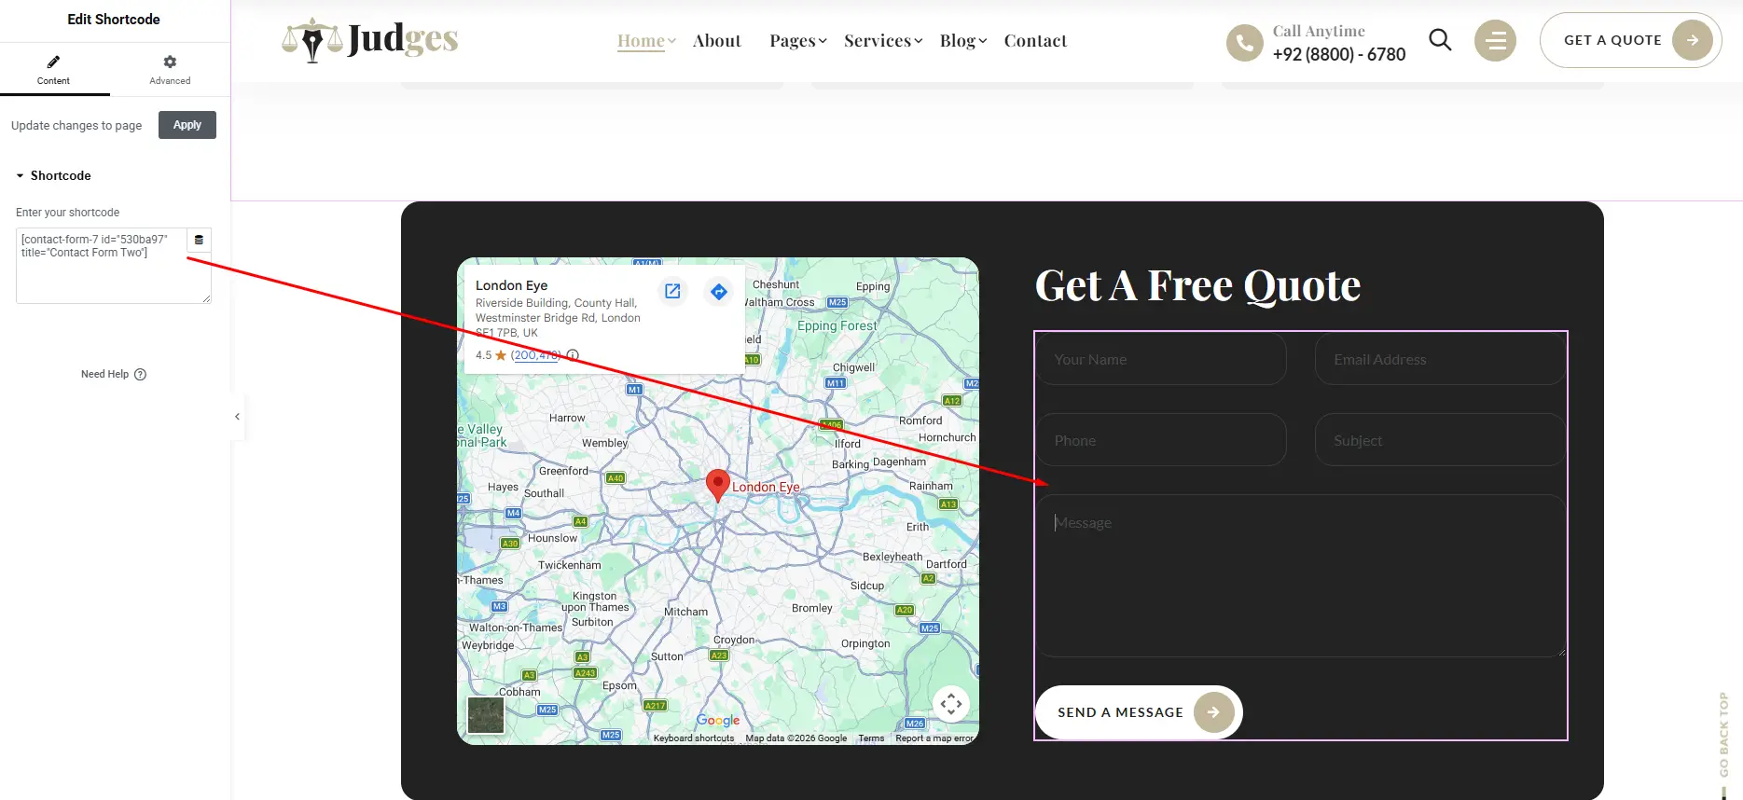Apply changes to the page

[x=187, y=125]
